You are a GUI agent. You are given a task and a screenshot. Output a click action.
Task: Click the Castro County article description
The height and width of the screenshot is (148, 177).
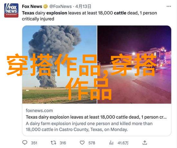[x=89, y=126]
